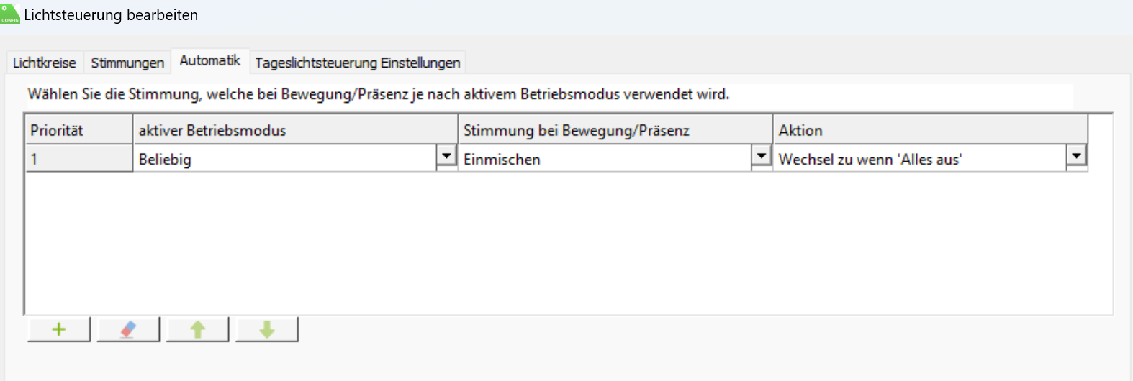Screen dimensions: 1133x381
Task: Move the rule down with the green down arrow
Action: [x=267, y=329]
